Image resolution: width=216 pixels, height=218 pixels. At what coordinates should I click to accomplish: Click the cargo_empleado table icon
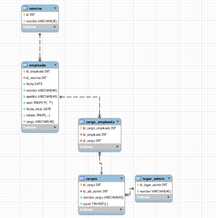(82, 122)
